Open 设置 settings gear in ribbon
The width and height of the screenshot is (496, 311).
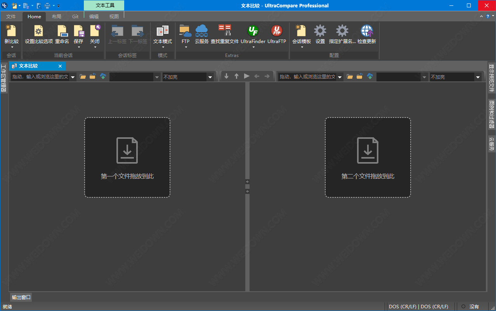click(320, 31)
